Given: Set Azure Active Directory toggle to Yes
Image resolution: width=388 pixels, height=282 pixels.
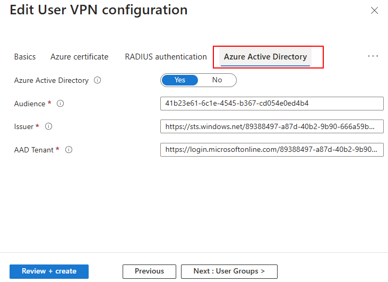Looking at the screenshot, I should [x=180, y=80].
